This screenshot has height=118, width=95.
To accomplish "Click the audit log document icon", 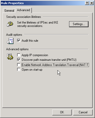I will coord(10,41).
